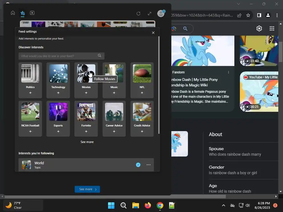The height and width of the screenshot is (212, 283).
Task: Open more options for World topic
Action: pyautogui.click(x=148, y=165)
